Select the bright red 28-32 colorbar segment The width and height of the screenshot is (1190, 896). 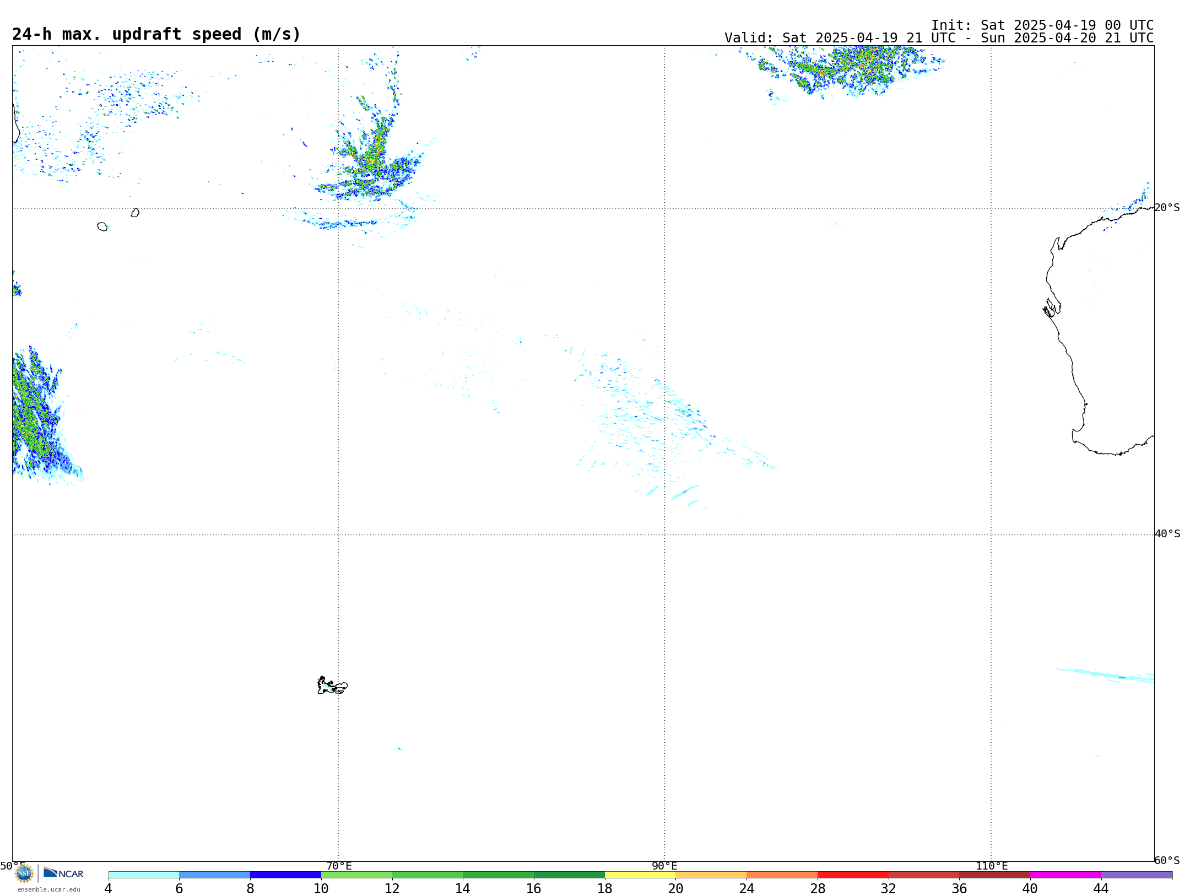tap(853, 875)
